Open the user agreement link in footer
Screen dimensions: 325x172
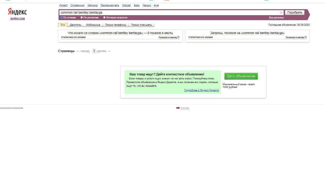click(x=11, y=108)
